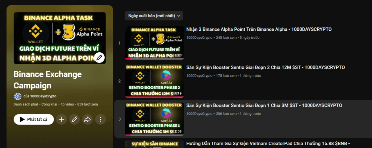Edit playlist via the pencil button beside plus
Image resolution: width=372 pixels, height=148 pixels.
(74, 119)
